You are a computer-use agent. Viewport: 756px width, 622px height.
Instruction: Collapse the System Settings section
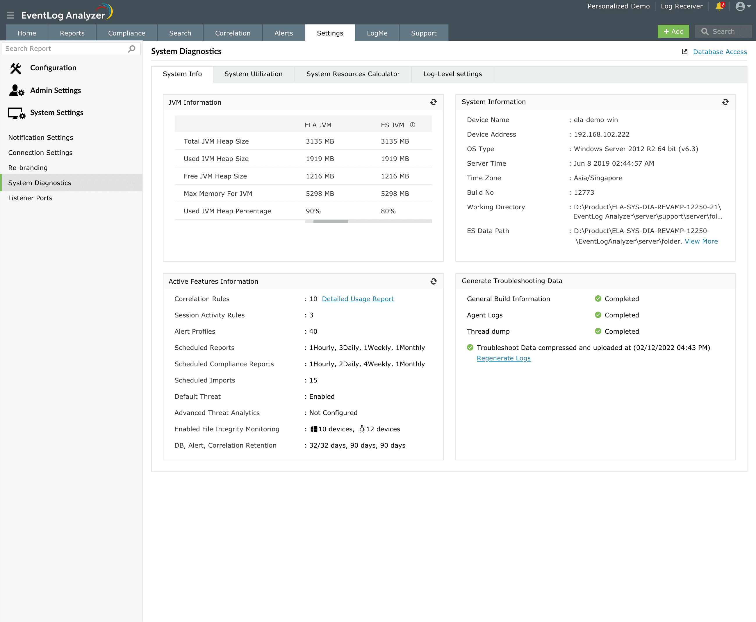click(57, 112)
